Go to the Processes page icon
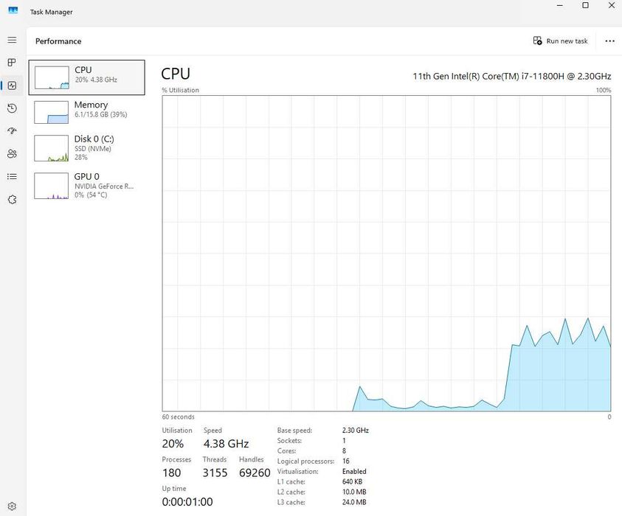 click(12, 62)
